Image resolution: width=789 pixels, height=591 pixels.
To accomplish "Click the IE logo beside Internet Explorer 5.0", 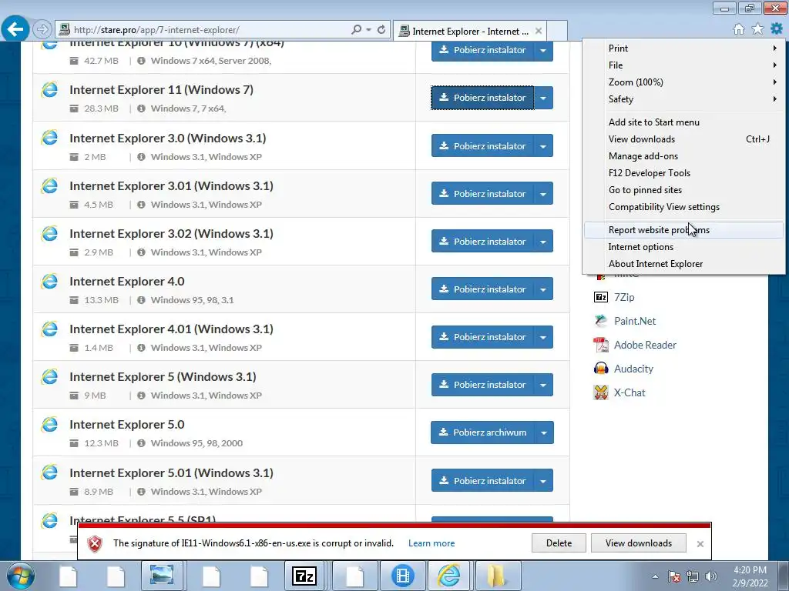I will (x=49, y=425).
